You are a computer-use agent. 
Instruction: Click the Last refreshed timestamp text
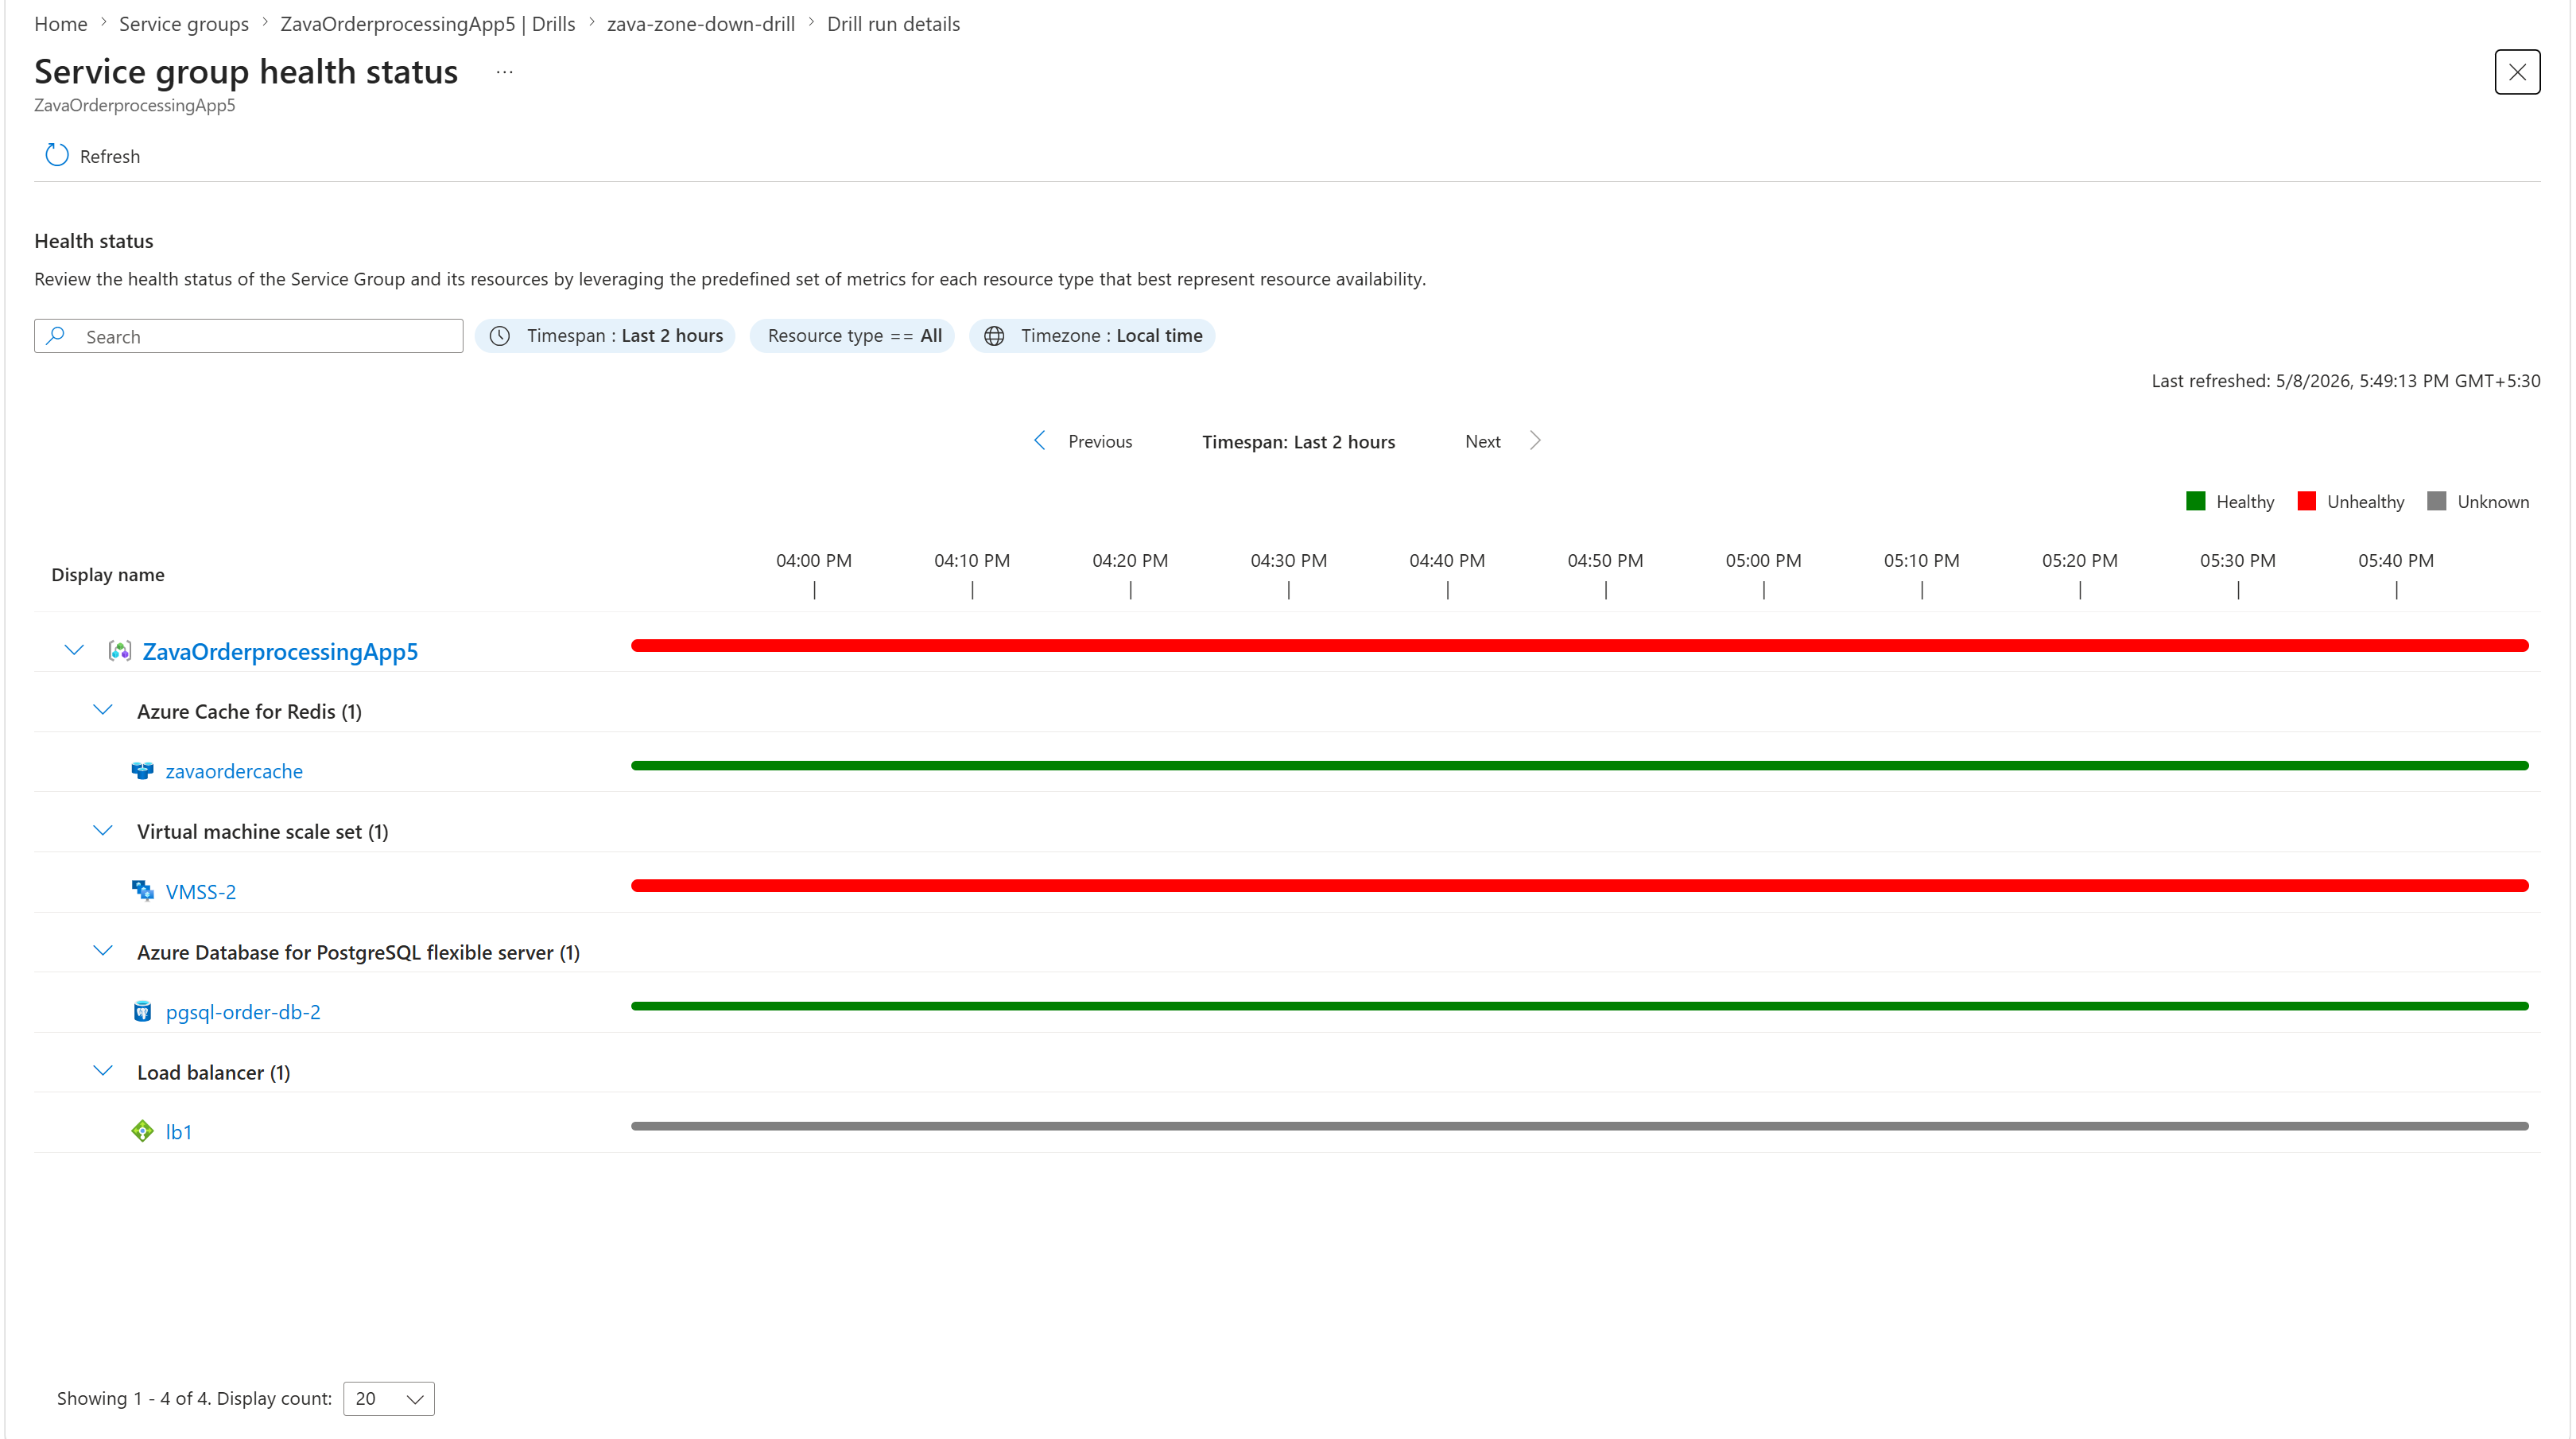2346,381
